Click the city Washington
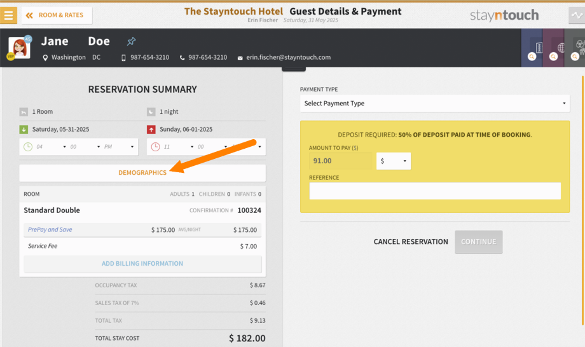 tap(69, 57)
